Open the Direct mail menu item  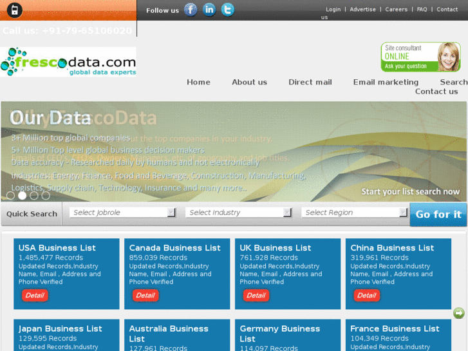tap(310, 82)
